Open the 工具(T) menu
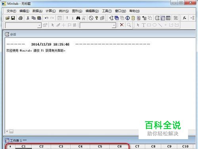Screen dimensions: 198x149 pos(107,11)
